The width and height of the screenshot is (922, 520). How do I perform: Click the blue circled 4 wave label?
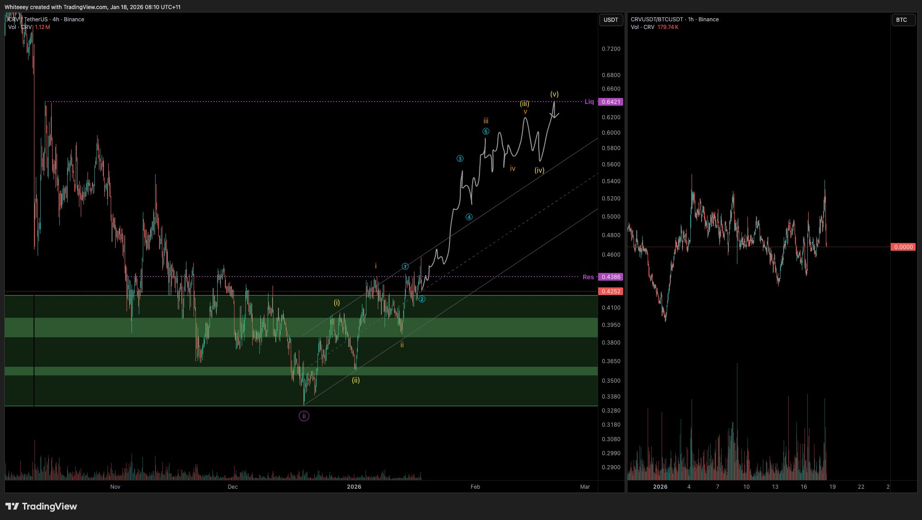(x=469, y=217)
